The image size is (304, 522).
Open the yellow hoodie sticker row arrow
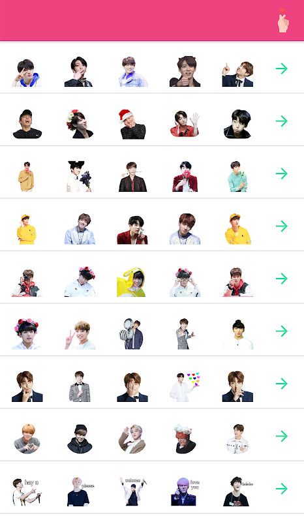click(x=282, y=226)
